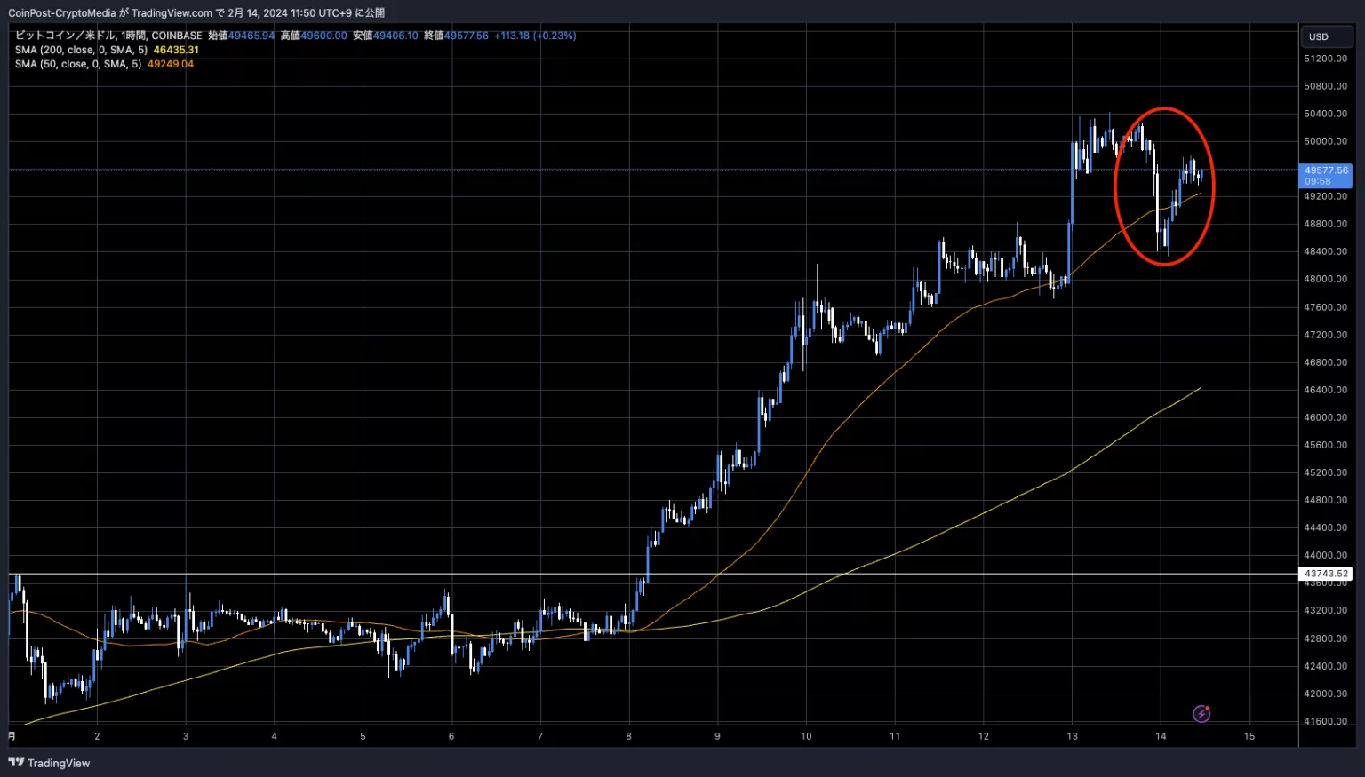Image resolution: width=1365 pixels, height=777 pixels.
Task: Click the close price 終値49577.56
Action: 456,36
